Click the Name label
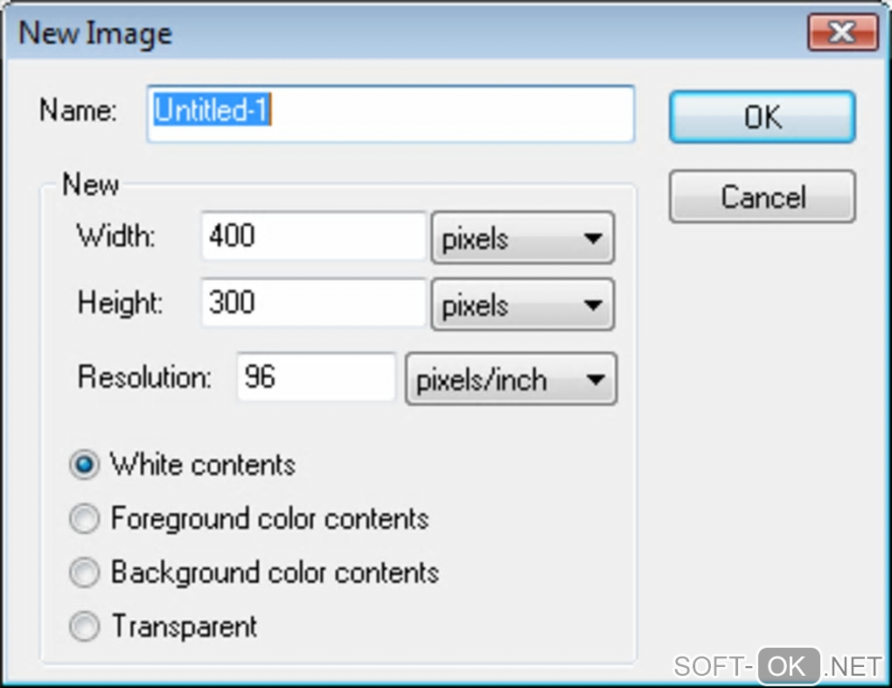The image size is (892, 688). click(78, 111)
